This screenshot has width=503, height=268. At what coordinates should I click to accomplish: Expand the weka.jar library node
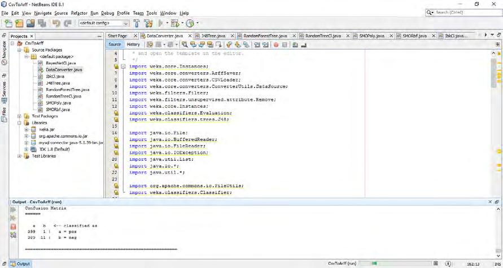coord(27,130)
